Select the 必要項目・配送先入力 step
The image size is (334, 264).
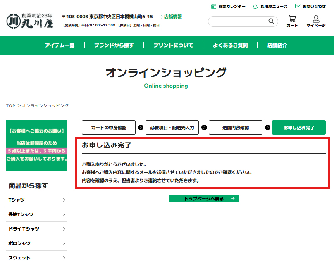(172, 128)
